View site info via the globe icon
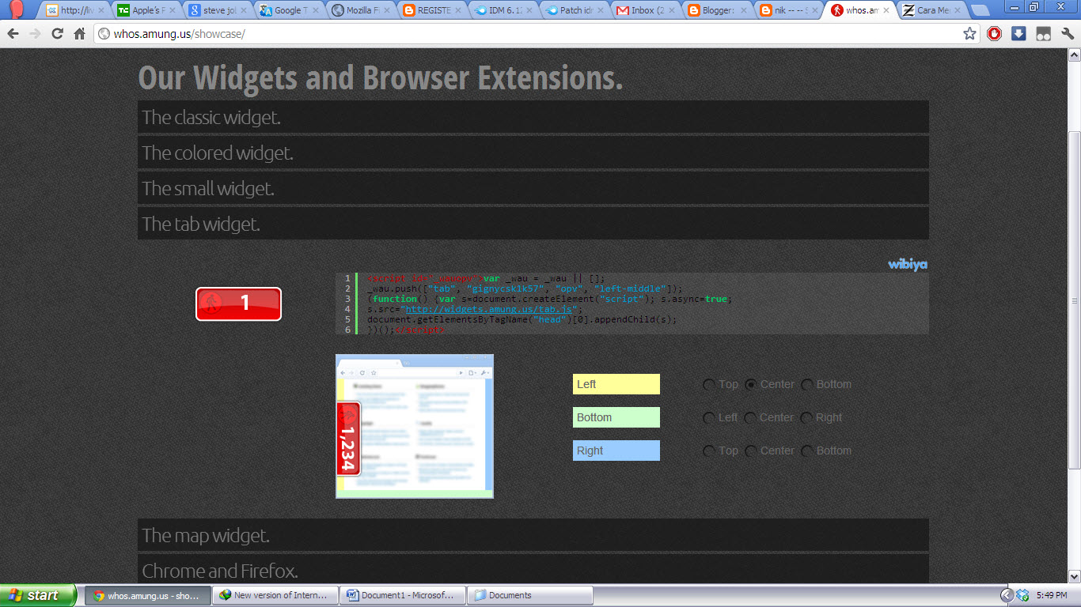The height and width of the screenshot is (607, 1081). pos(104,34)
